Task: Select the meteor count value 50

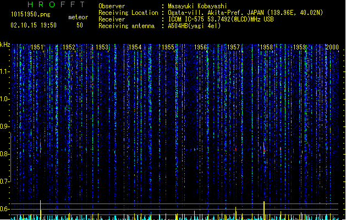Action: pyautogui.click(x=80, y=25)
